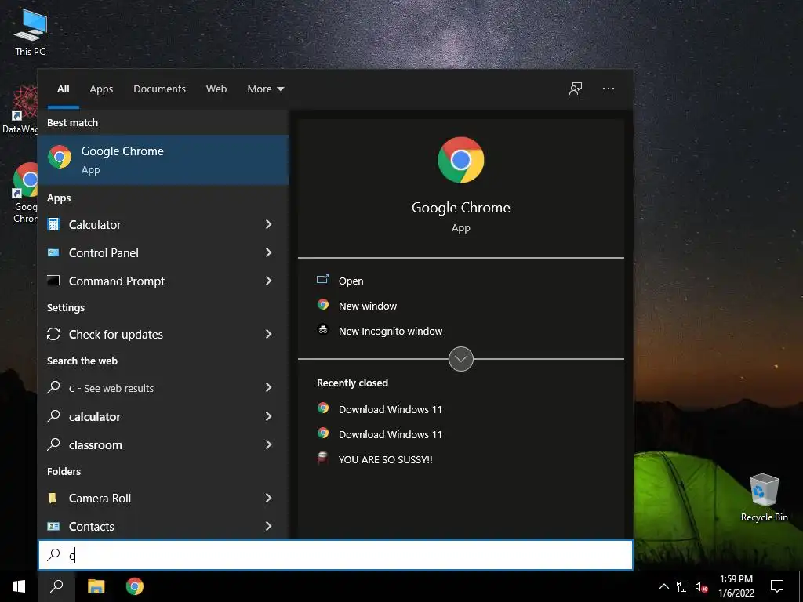
Task: Click 'Calculator' app result text
Action: click(95, 224)
